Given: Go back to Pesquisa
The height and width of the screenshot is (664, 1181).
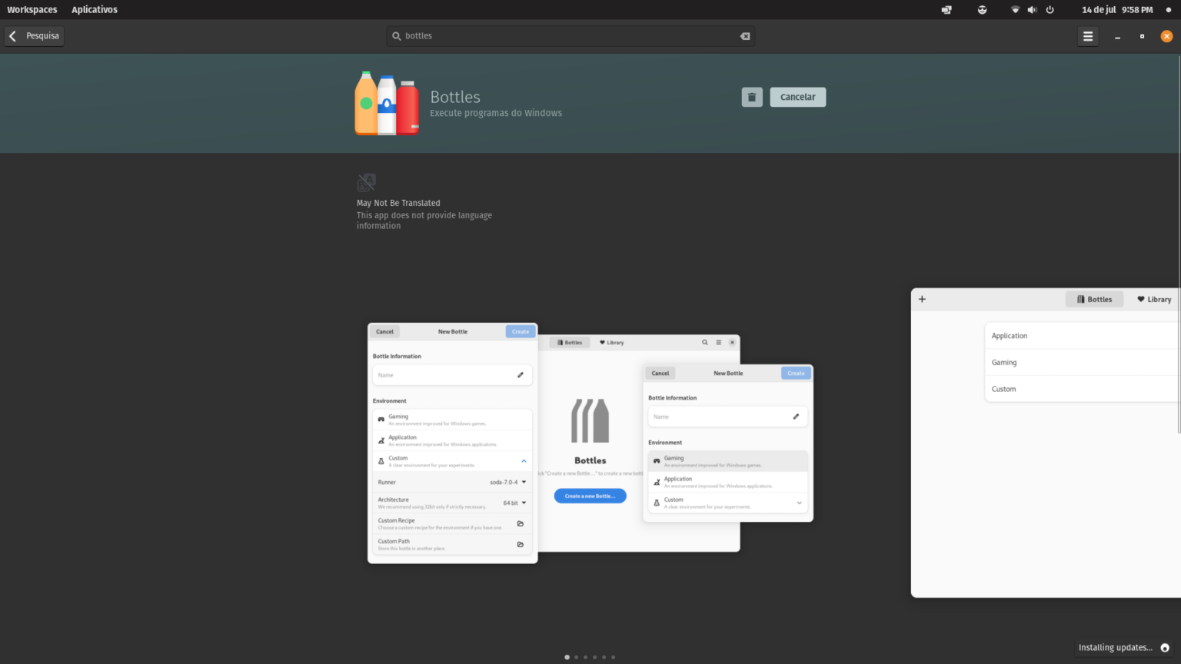Looking at the screenshot, I should (34, 36).
